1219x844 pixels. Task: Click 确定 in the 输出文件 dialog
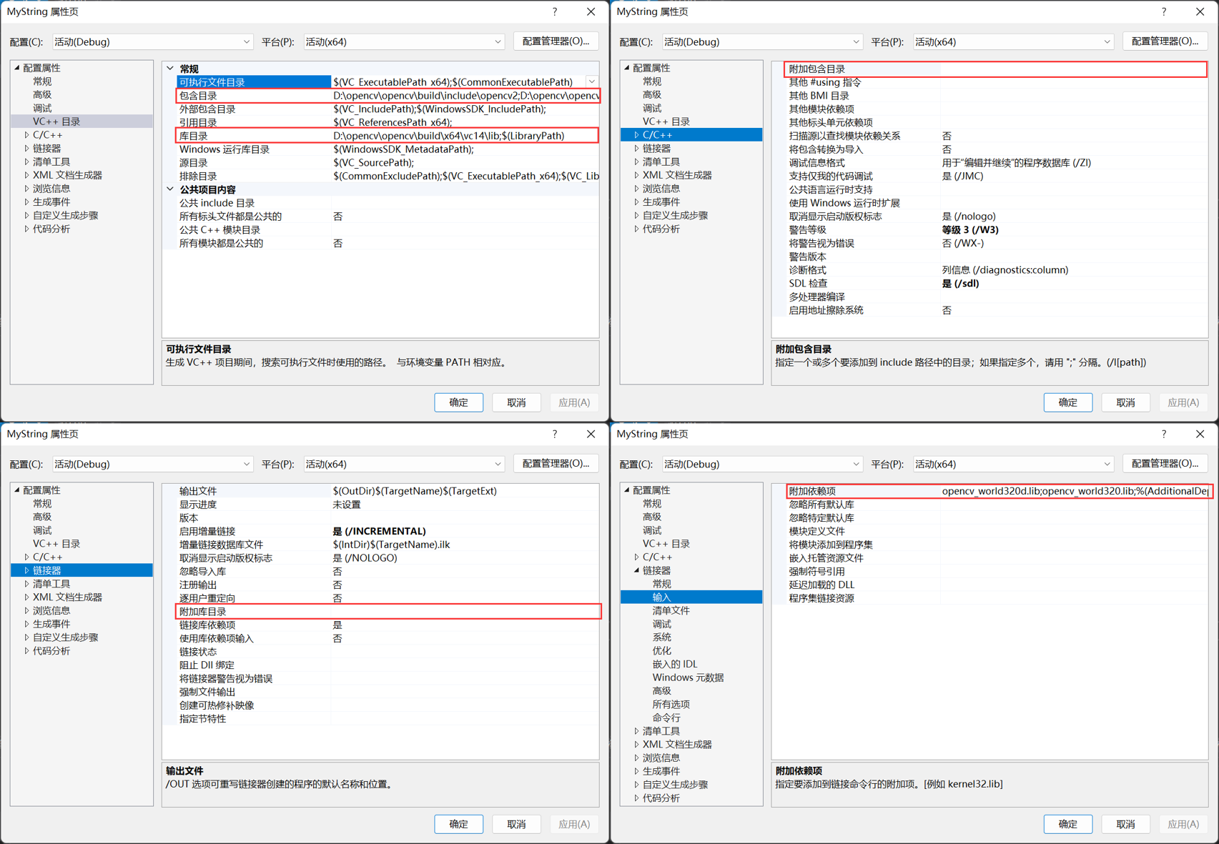458,824
